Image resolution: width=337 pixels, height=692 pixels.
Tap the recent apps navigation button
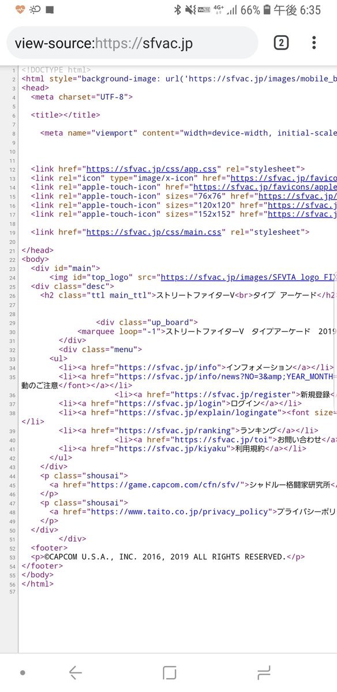263,672
